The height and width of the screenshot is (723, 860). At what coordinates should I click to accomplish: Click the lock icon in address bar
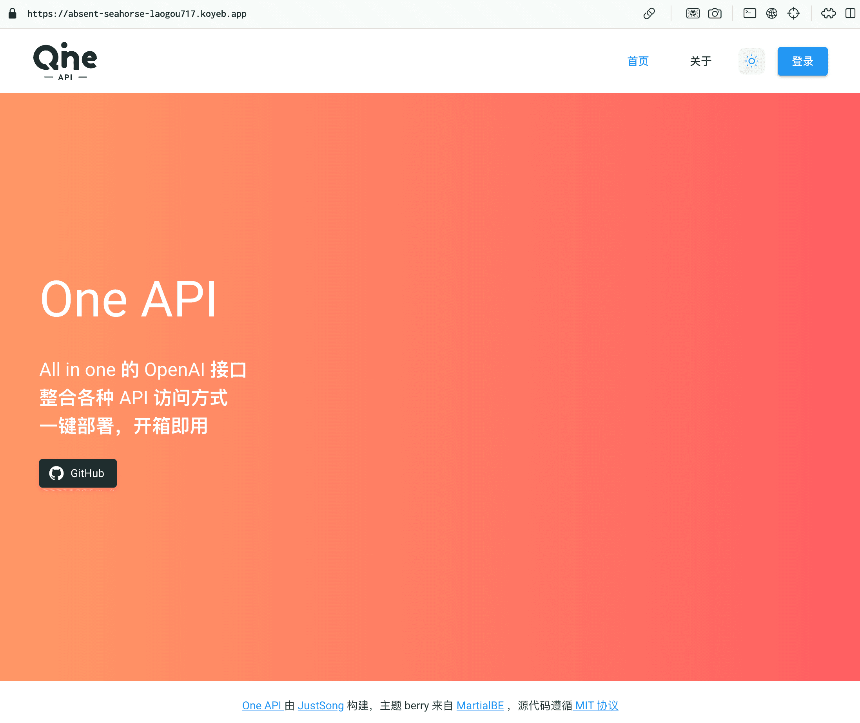12,14
